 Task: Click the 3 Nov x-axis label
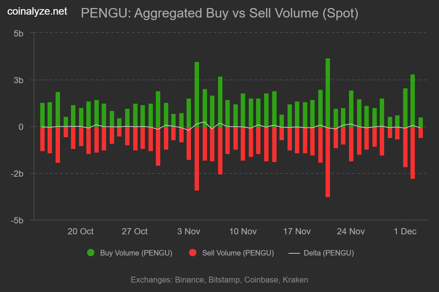coord(188,231)
